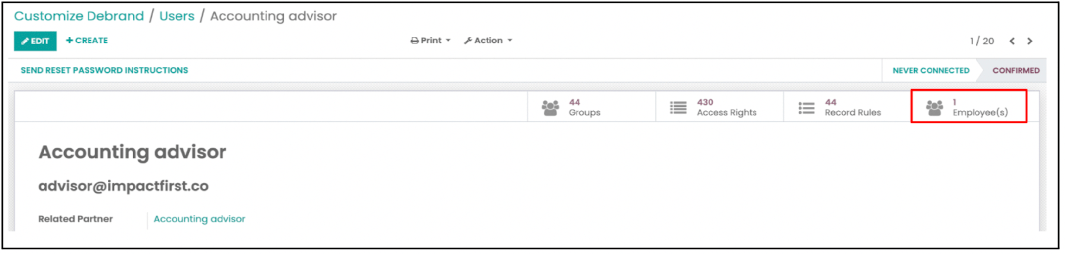
Task: Go to the previous user record arrow
Action: tap(1012, 42)
